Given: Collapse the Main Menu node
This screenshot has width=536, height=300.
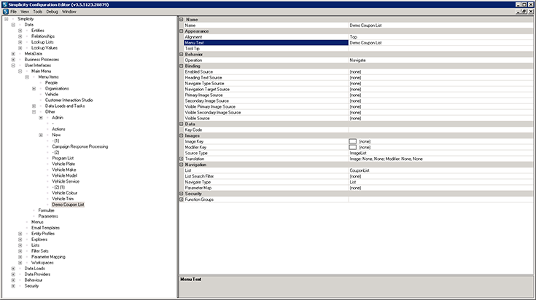Looking at the screenshot, I should [x=20, y=71].
